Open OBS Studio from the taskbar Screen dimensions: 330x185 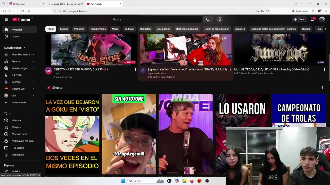click(x=207, y=181)
